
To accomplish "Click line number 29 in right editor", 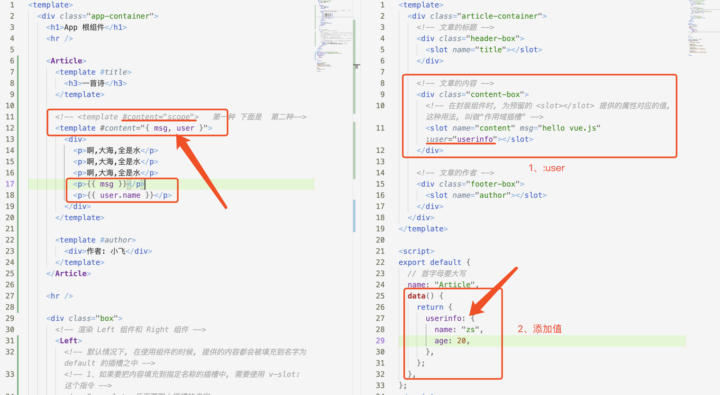I will click(x=380, y=340).
